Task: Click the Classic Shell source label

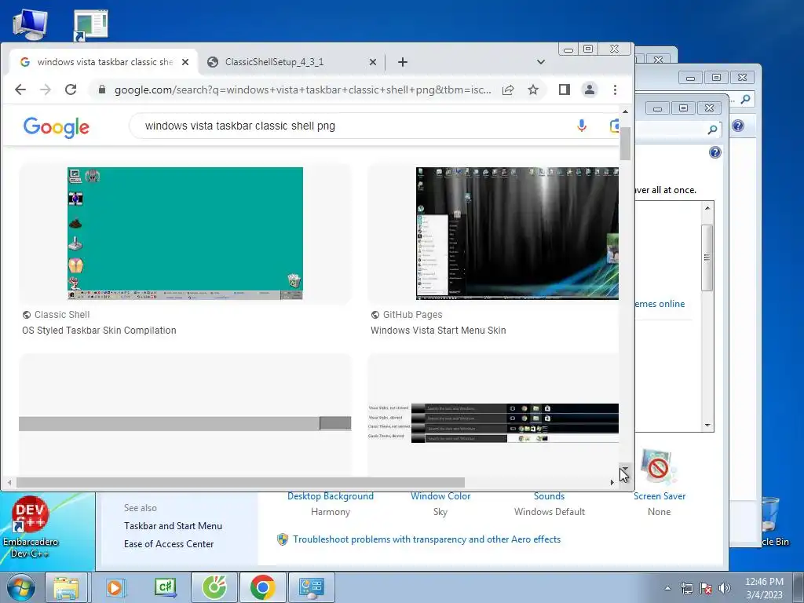Action: click(62, 315)
